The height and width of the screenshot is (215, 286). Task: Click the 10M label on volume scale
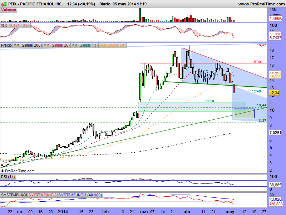click(273, 10)
